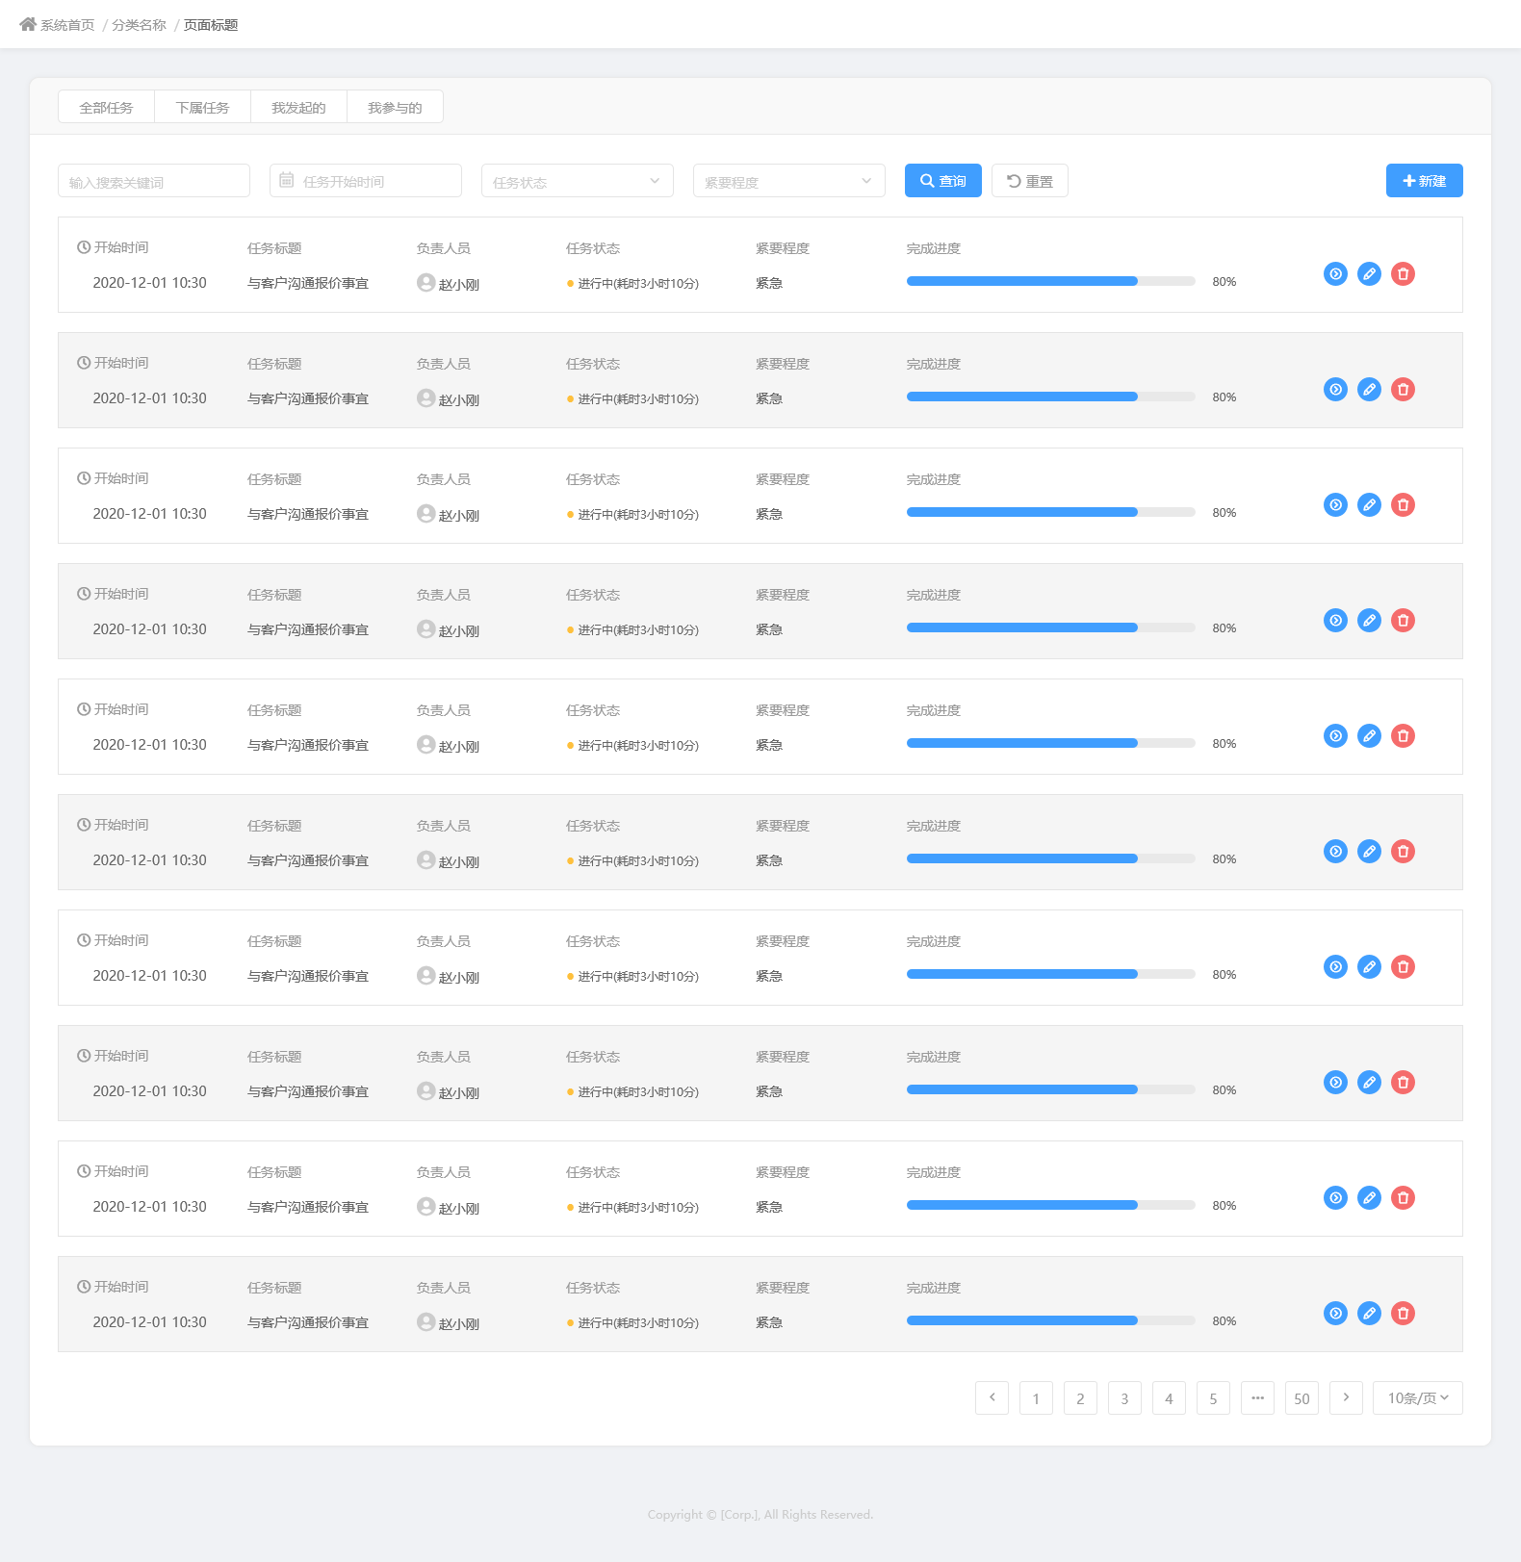Click the 紧急 urgency value in the eighth task row
The width and height of the screenshot is (1521, 1562).
coord(769,1091)
